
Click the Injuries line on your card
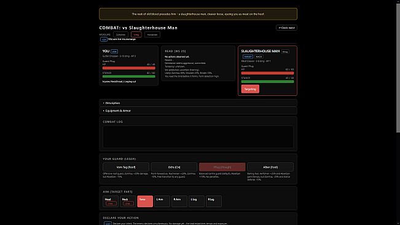(119, 82)
